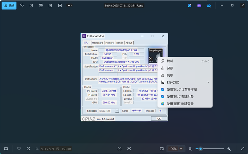The width and height of the screenshot is (248, 154).
Task: Delete the image with trash icon
Action: (31, 6)
